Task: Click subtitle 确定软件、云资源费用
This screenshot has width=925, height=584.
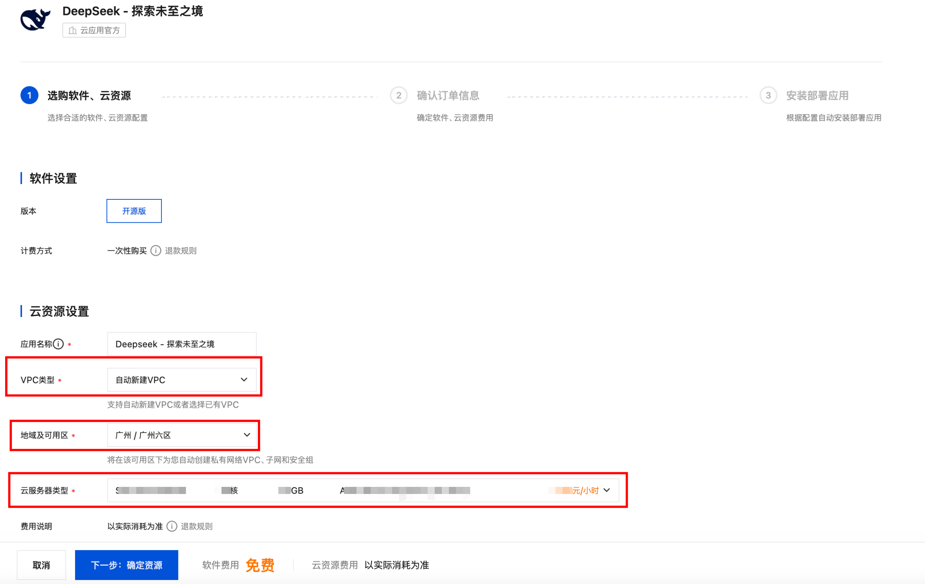Action: point(455,118)
